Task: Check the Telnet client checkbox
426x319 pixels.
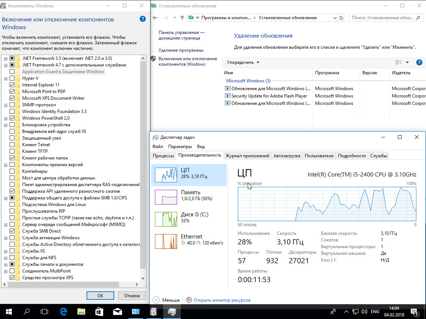Action: pyautogui.click(x=12, y=145)
